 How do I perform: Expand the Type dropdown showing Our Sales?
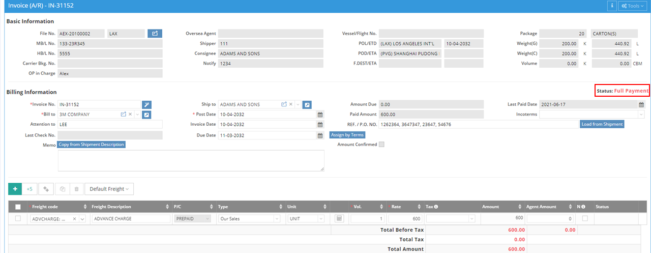click(x=277, y=218)
